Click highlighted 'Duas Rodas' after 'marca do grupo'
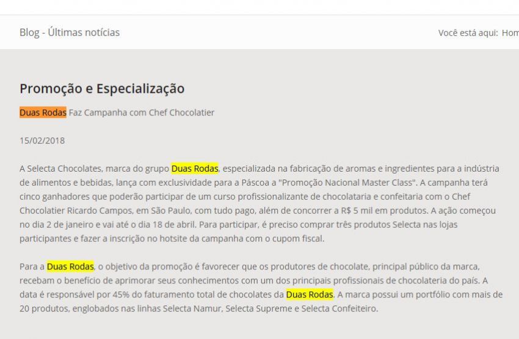Viewport: 519px width, 339px height. (x=195, y=169)
